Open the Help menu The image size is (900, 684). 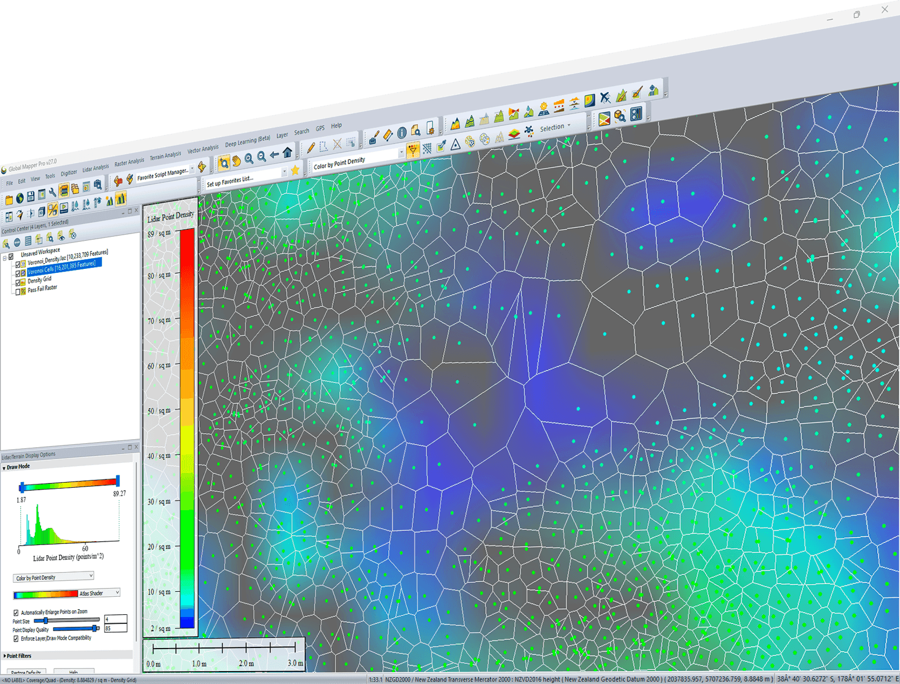(336, 126)
